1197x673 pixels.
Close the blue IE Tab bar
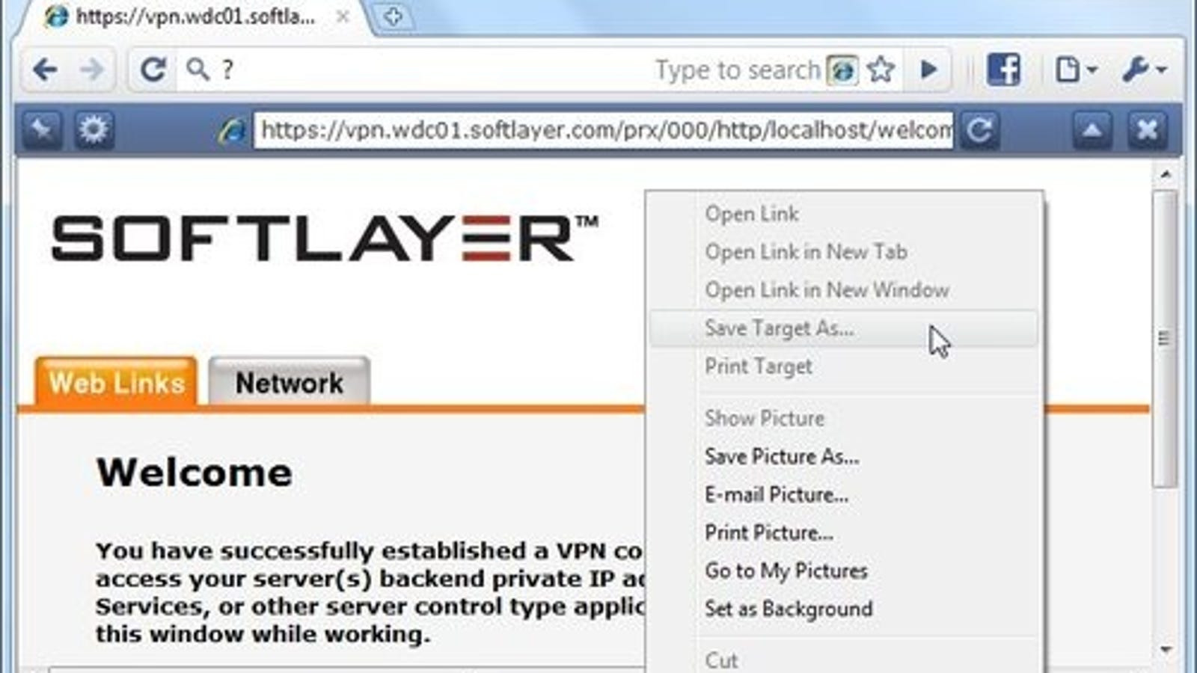pyautogui.click(x=1147, y=130)
